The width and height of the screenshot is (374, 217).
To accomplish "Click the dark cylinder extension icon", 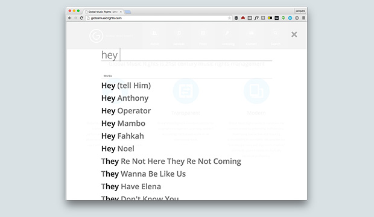I will point(236,18).
